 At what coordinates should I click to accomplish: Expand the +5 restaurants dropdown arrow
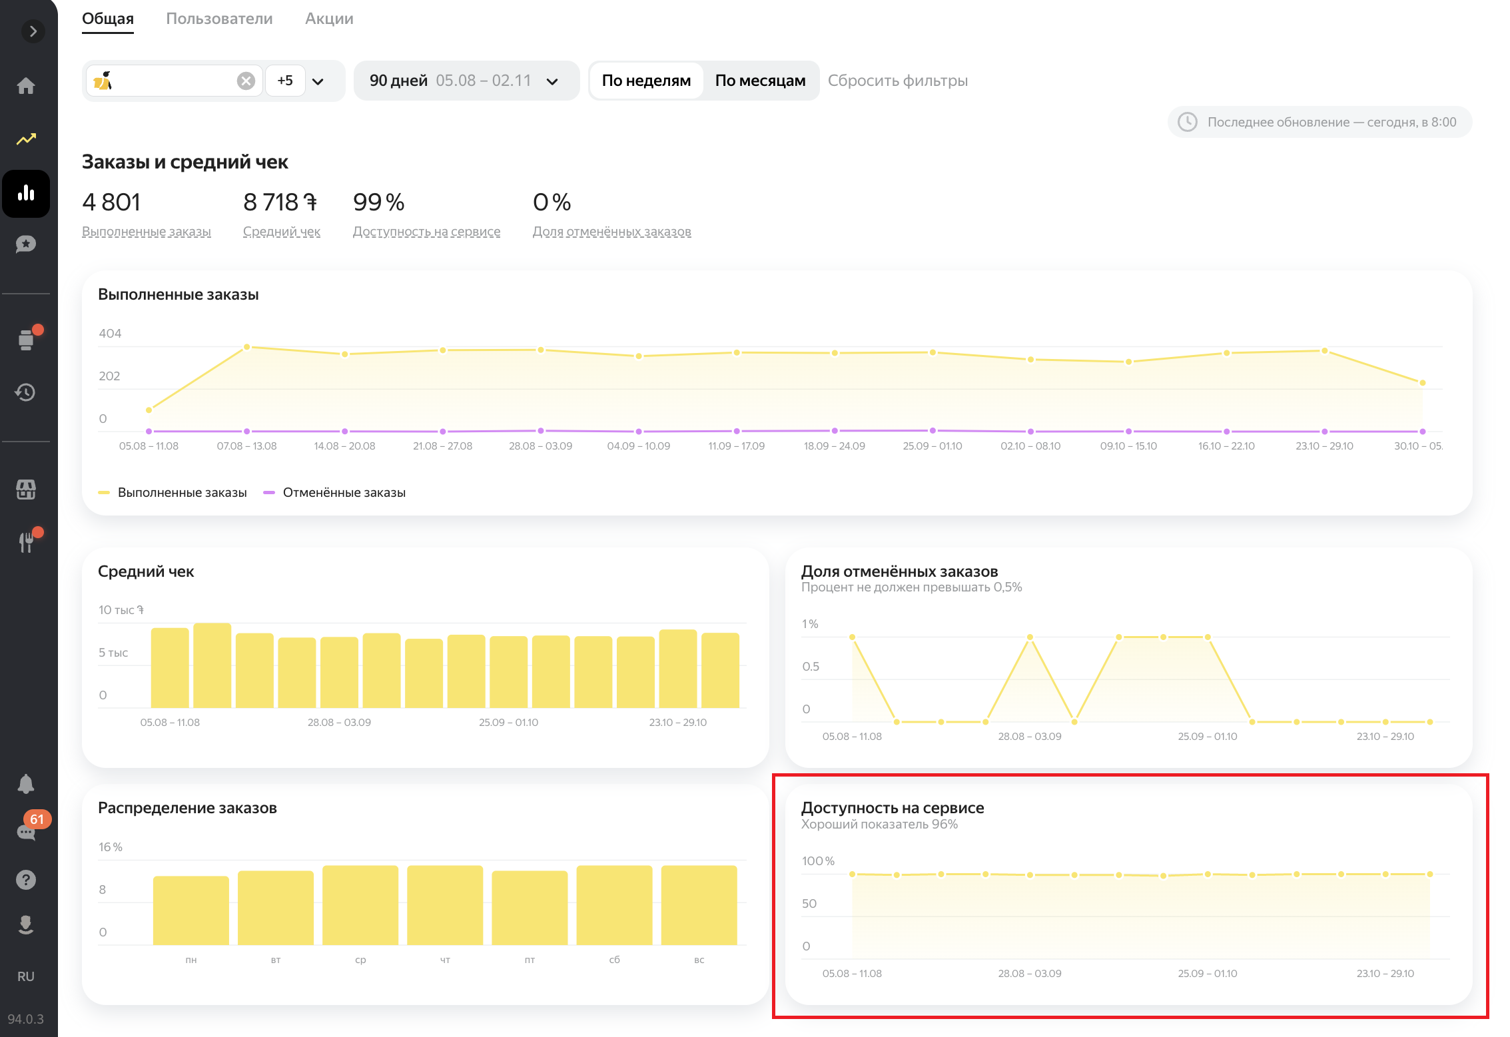318,81
